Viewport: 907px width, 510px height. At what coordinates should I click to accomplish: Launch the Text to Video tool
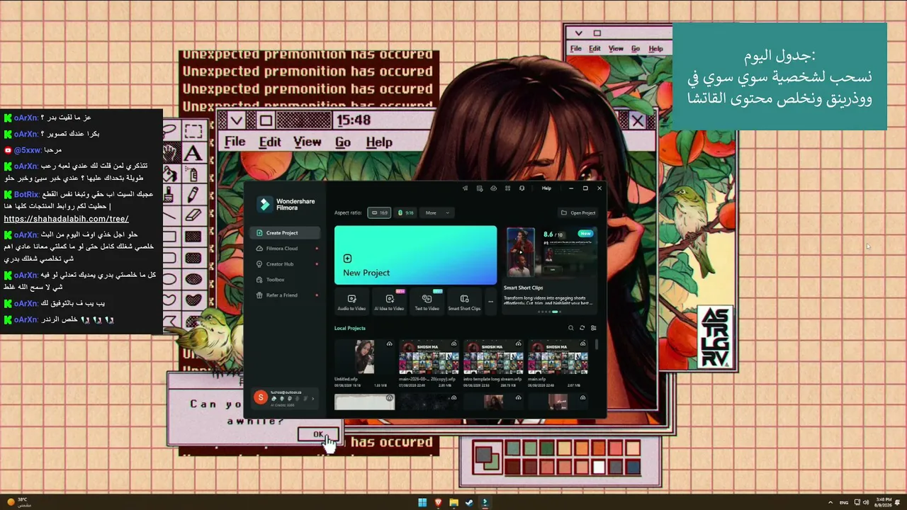[x=427, y=302]
